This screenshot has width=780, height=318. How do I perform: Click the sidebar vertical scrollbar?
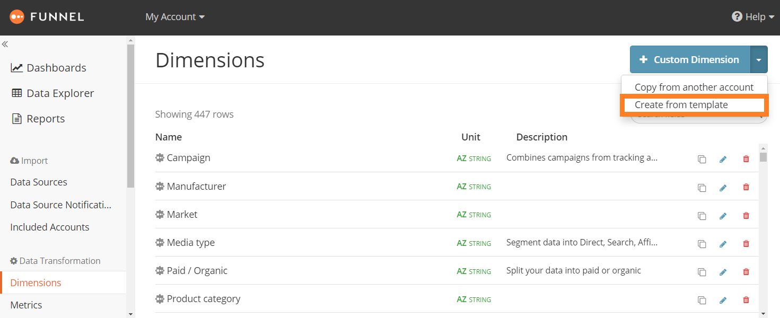click(x=130, y=117)
